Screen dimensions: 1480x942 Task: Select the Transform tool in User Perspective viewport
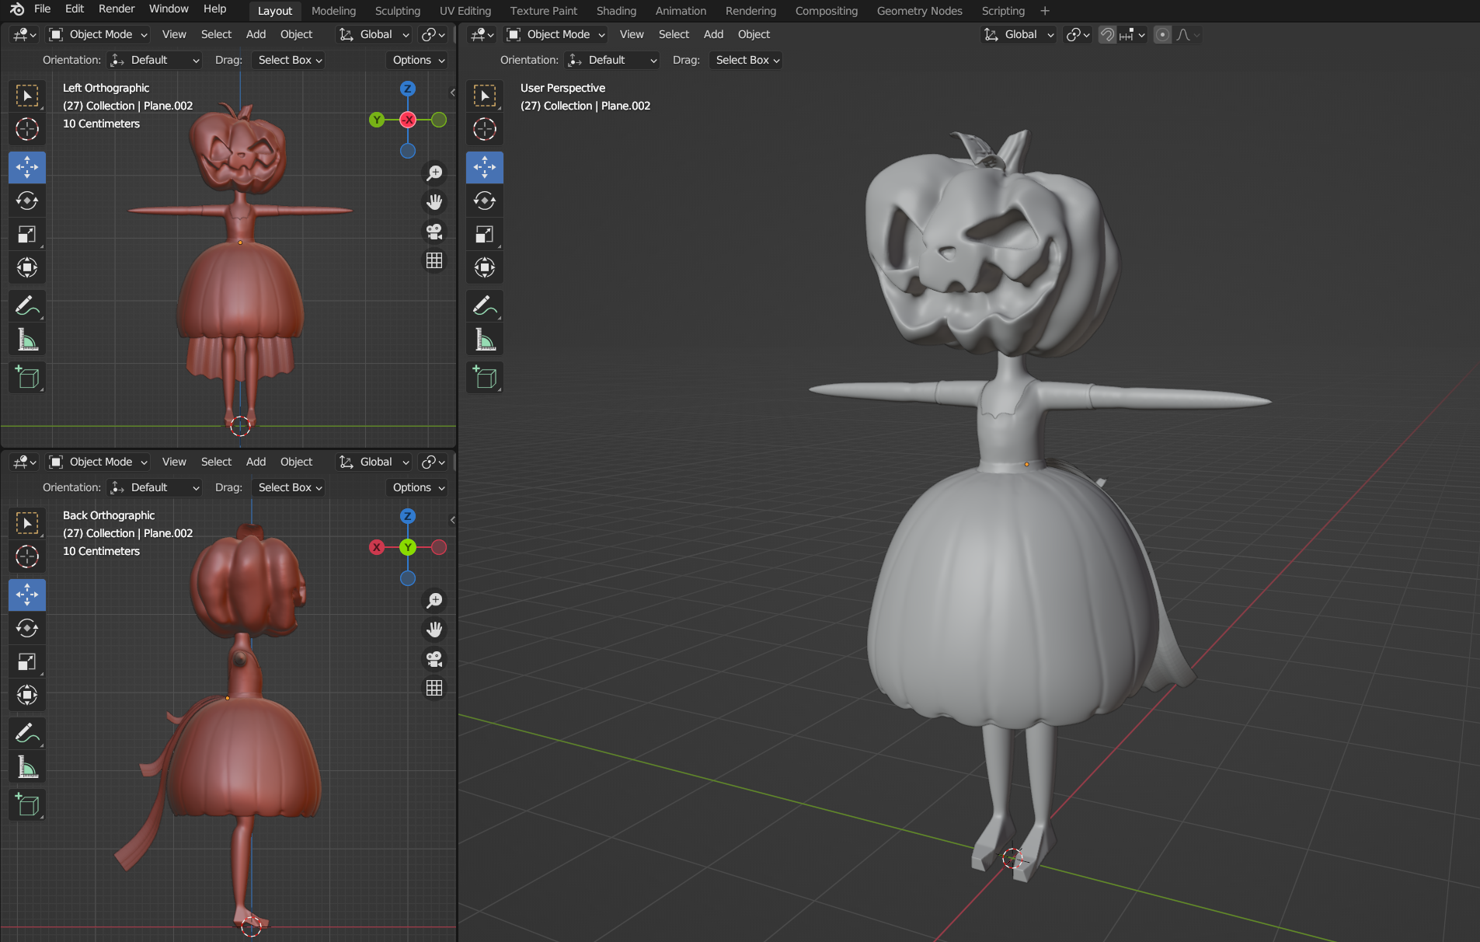pos(485,267)
